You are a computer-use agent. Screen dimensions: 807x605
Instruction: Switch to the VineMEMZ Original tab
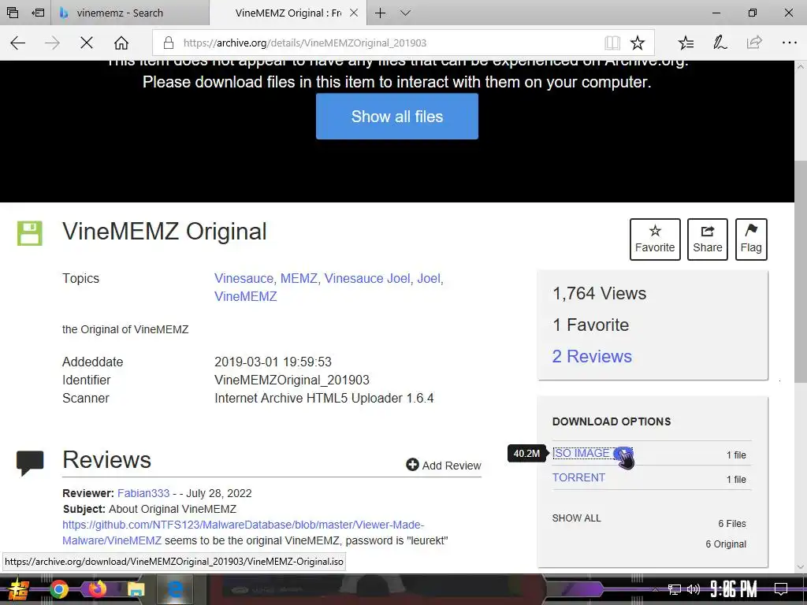point(288,13)
